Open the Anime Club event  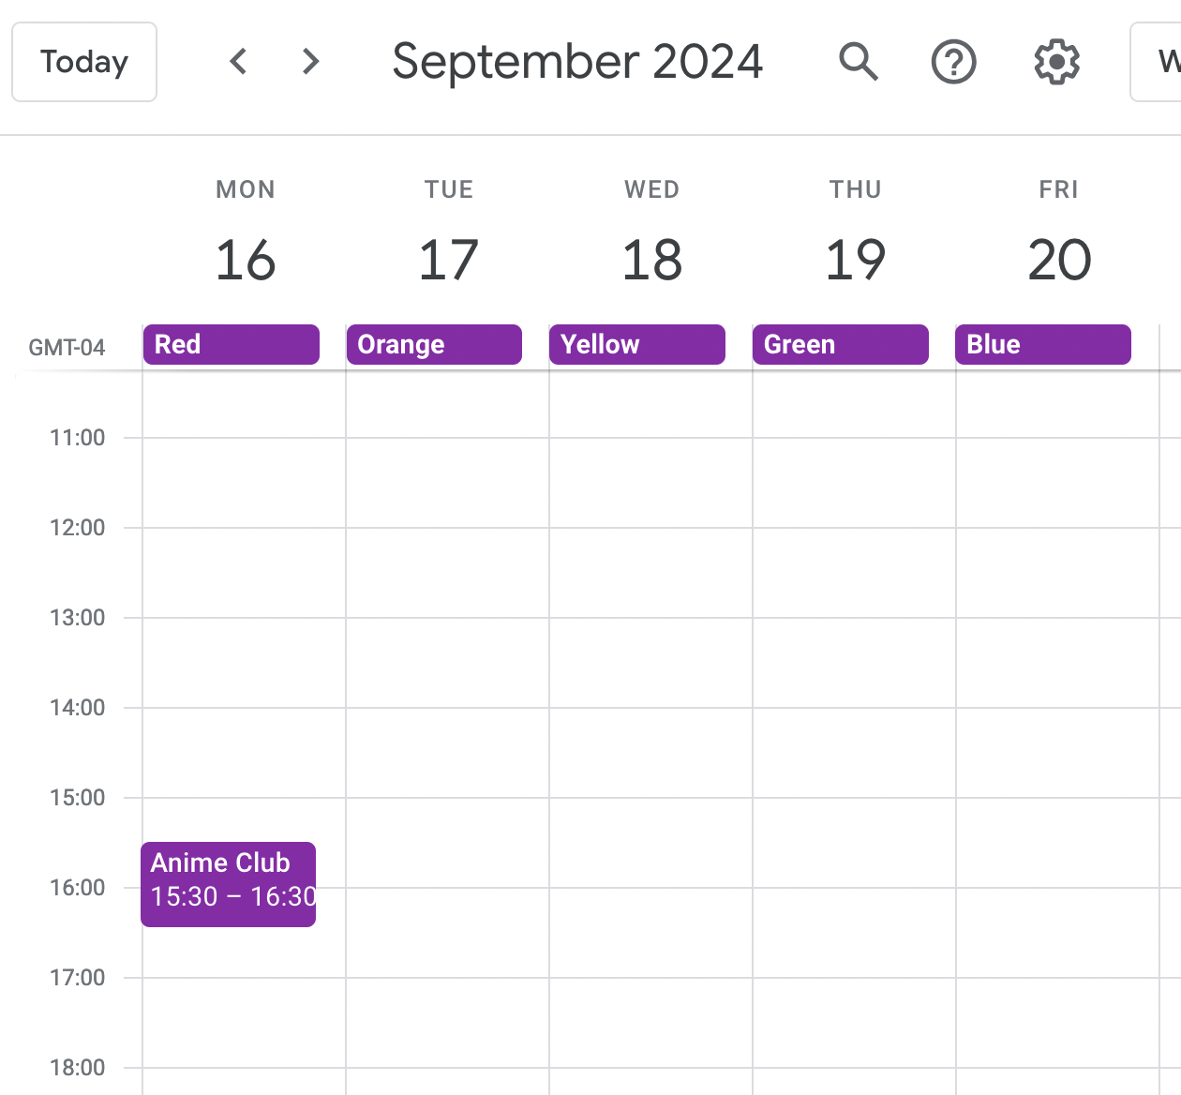point(229,884)
